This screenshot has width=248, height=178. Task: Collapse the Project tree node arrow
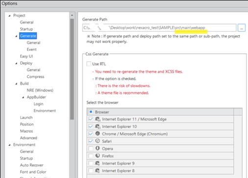click(10, 16)
